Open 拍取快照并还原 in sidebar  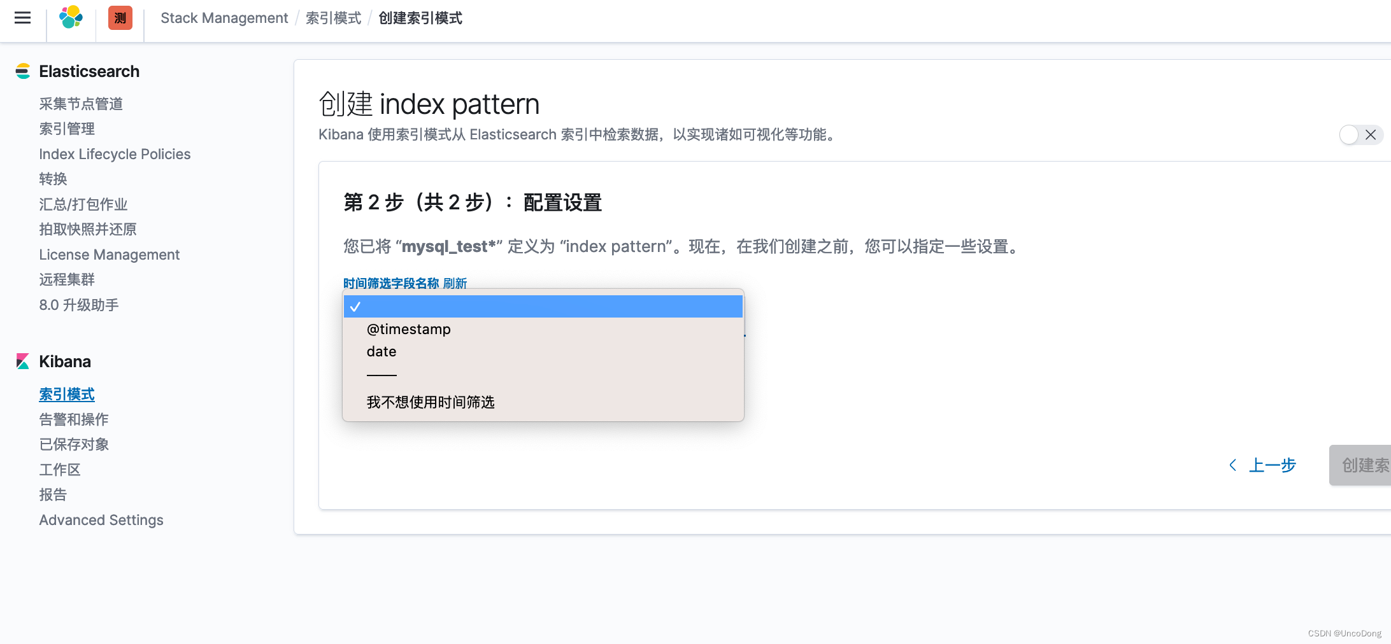[88, 229]
